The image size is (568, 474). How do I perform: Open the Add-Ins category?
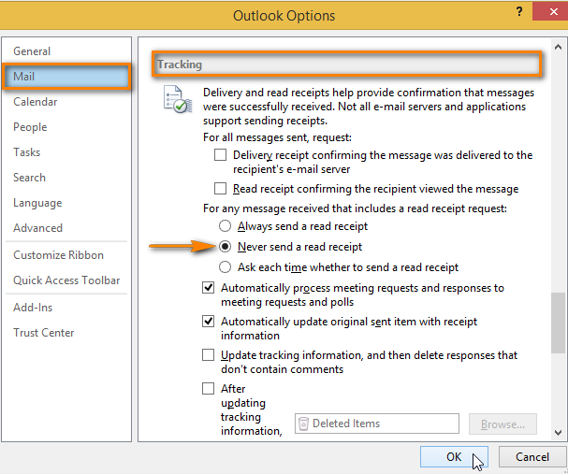pyautogui.click(x=33, y=308)
